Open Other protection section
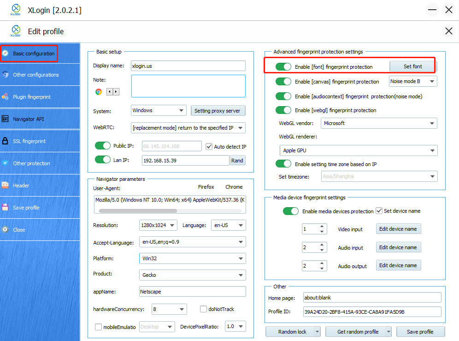 point(40,163)
